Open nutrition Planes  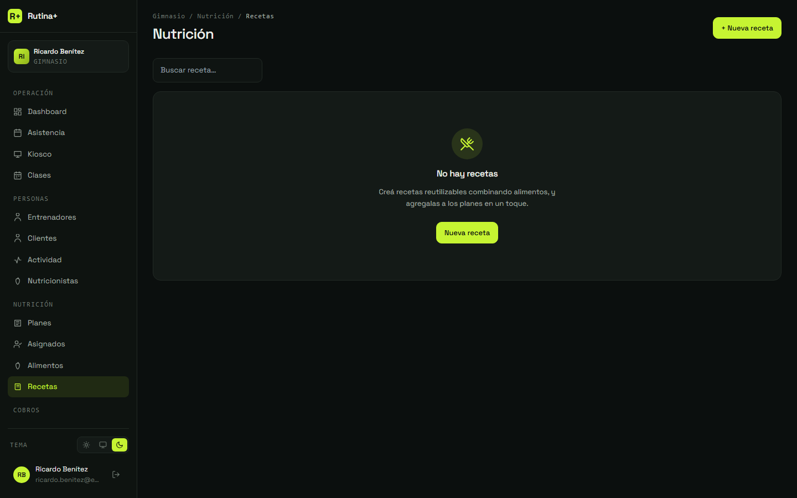[x=68, y=323]
